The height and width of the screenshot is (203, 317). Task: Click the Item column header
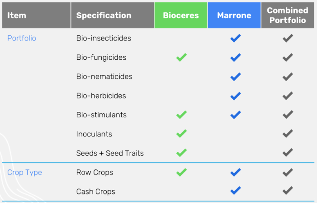[x=17, y=15]
